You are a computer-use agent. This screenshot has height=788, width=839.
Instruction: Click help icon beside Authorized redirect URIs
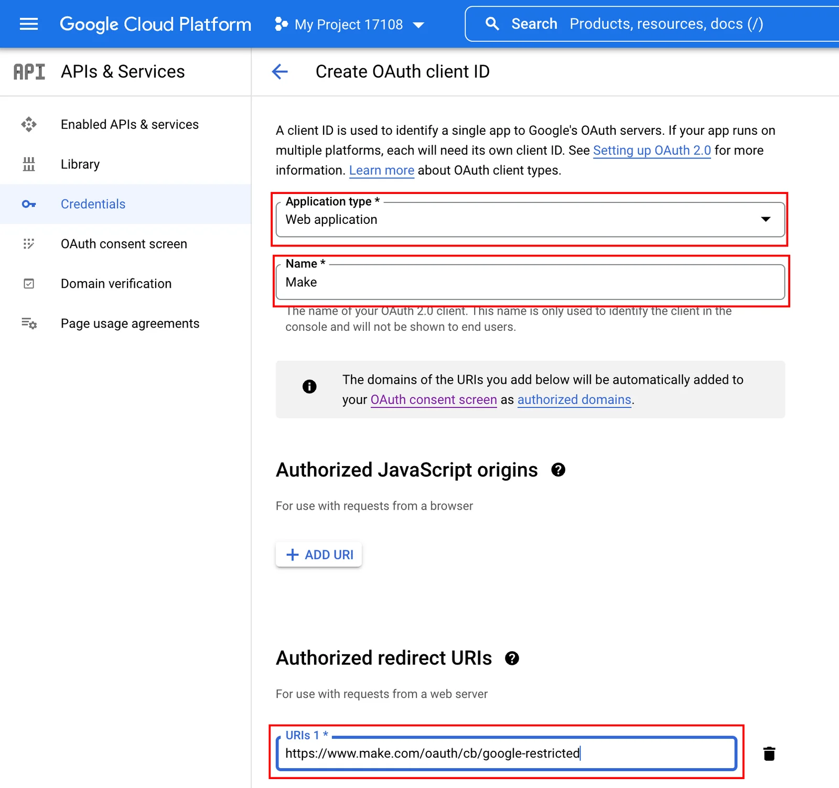[512, 658]
